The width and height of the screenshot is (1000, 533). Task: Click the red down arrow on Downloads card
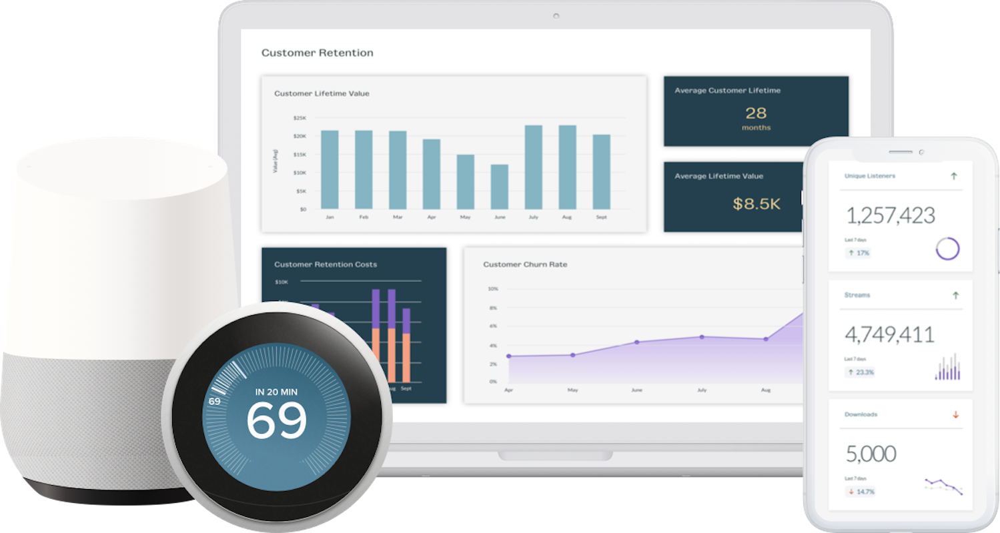point(955,414)
